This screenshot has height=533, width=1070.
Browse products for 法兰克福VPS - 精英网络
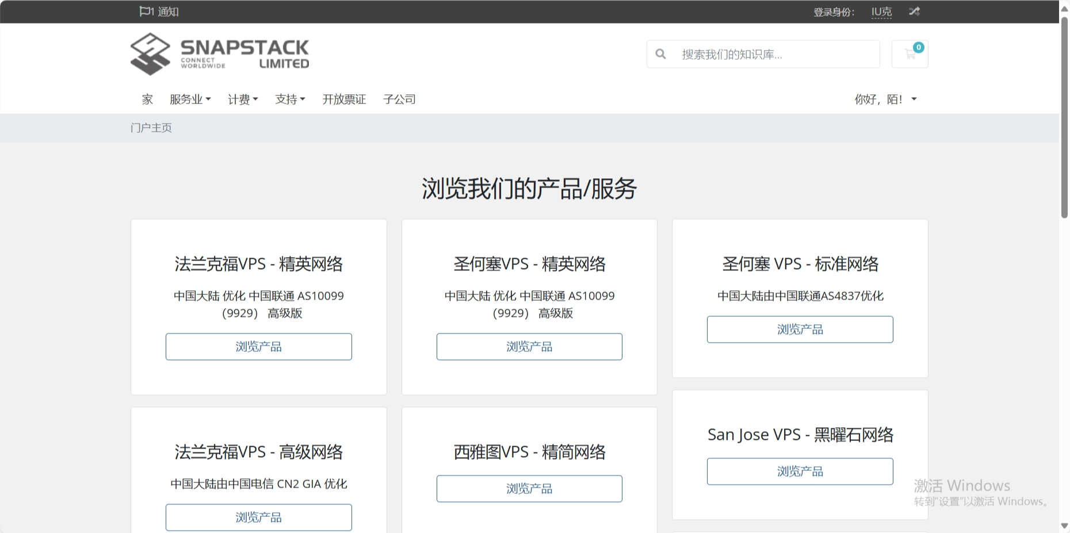[258, 346]
